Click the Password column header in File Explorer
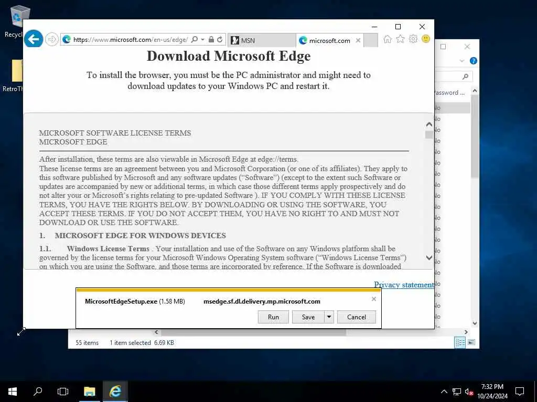 tap(449, 93)
